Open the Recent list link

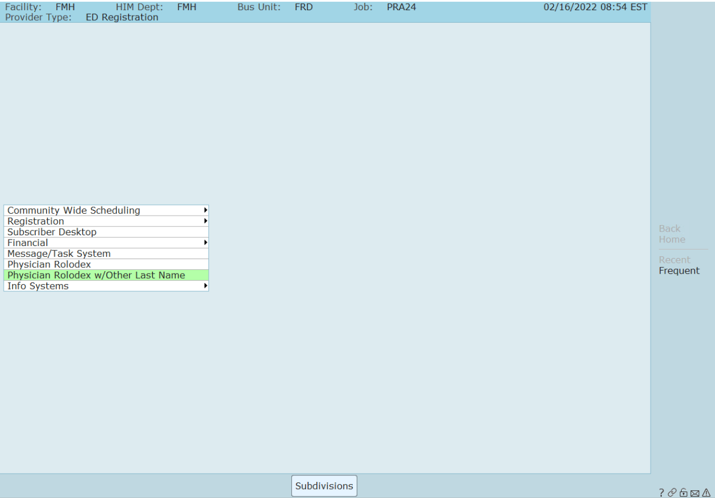pos(674,260)
